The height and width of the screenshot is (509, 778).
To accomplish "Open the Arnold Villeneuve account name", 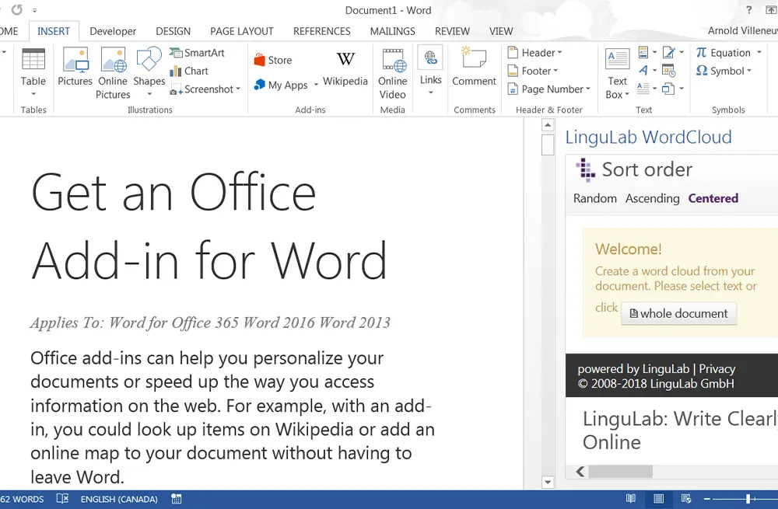I will (x=742, y=31).
